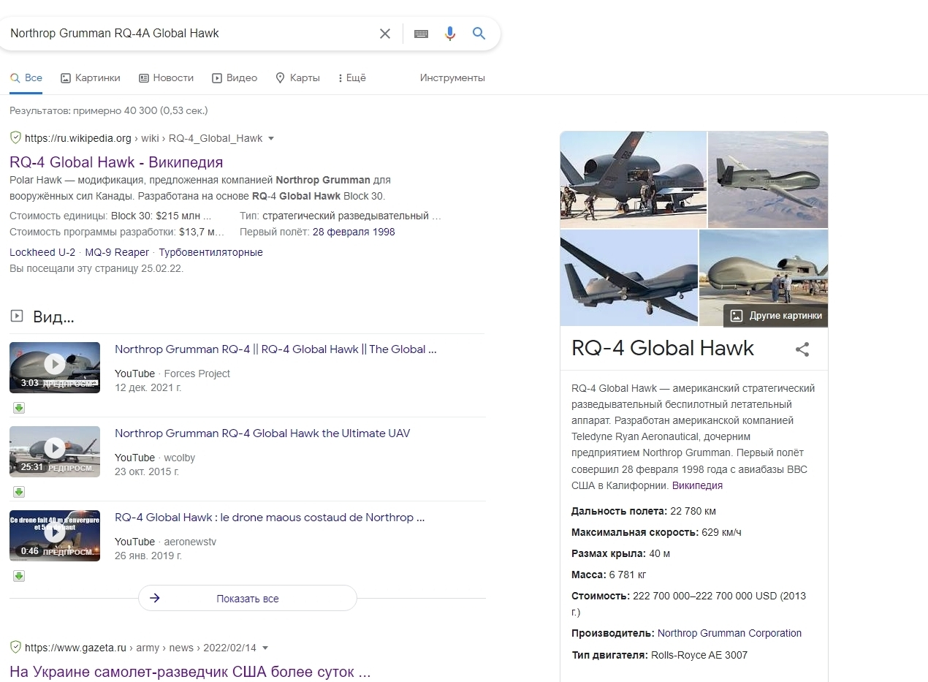Viewport: 928px width, 682px height.
Task: Switch to the Новости tab
Action: [166, 78]
